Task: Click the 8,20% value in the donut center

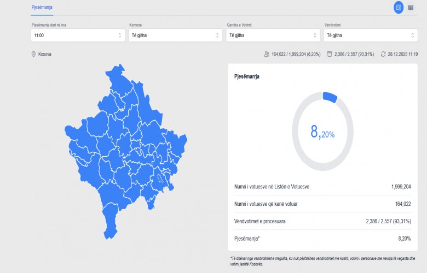Action: pyautogui.click(x=322, y=132)
